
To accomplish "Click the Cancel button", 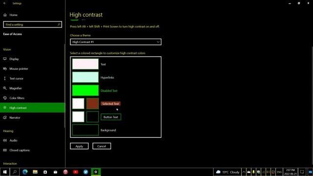I will tap(102, 146).
